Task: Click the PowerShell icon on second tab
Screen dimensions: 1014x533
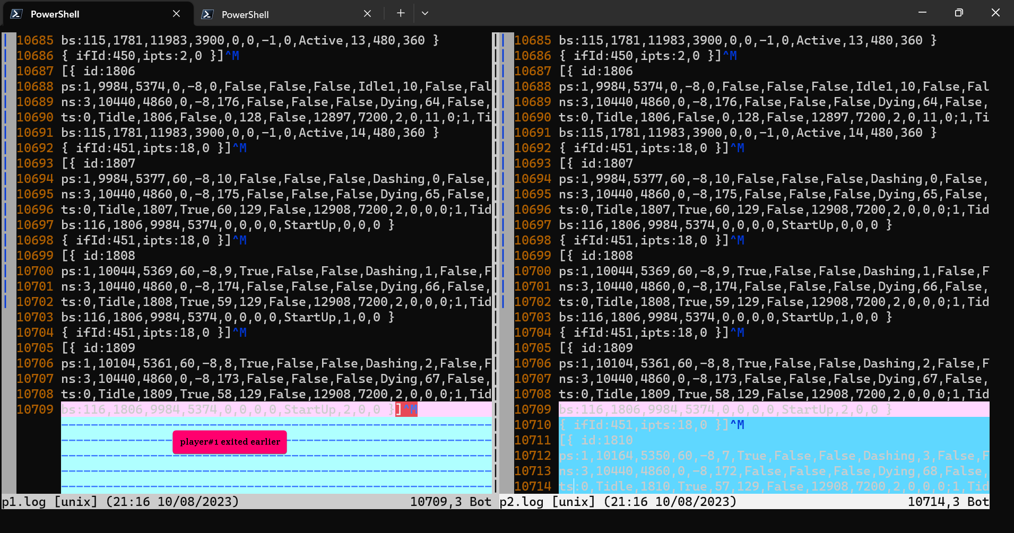Action: pyautogui.click(x=207, y=14)
